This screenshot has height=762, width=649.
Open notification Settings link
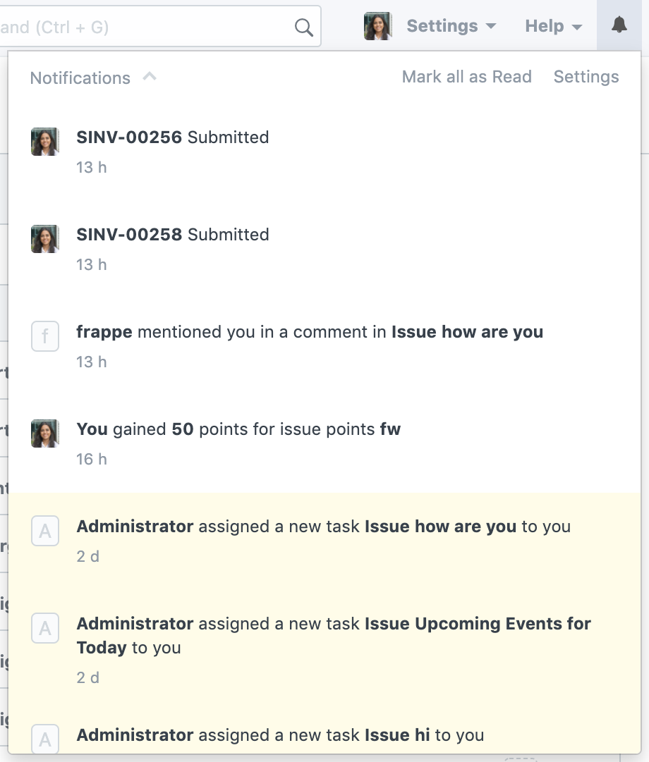click(586, 76)
